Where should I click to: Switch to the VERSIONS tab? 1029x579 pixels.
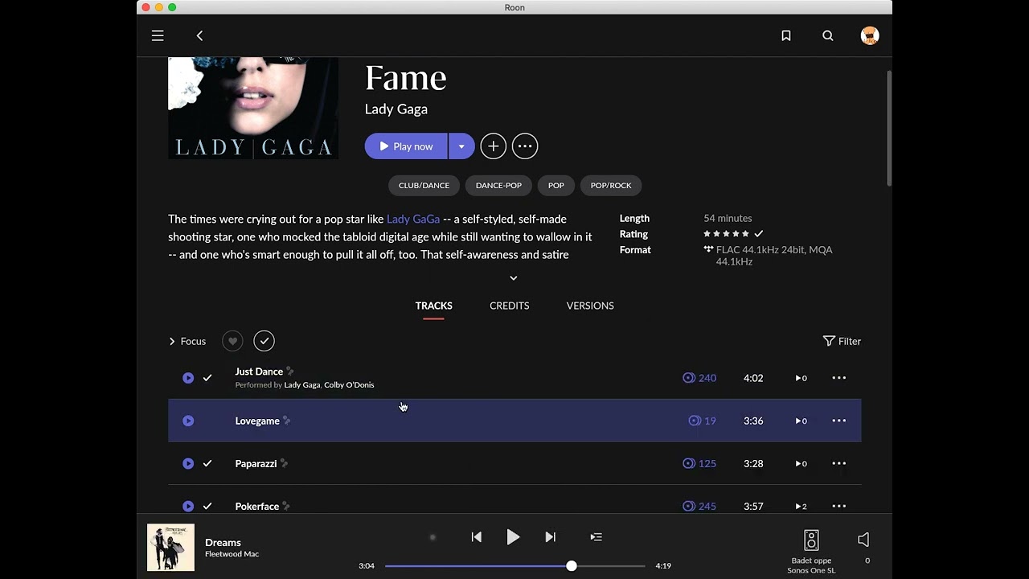(590, 306)
